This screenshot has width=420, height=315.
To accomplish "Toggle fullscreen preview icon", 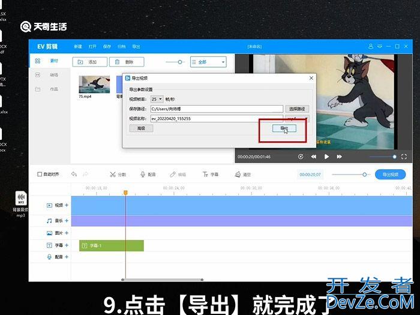I will 404,157.
